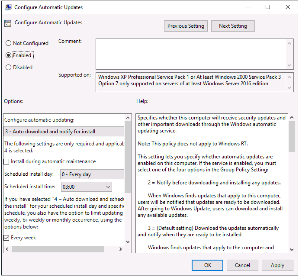Click Options pane scroll right arrow

(121, 249)
